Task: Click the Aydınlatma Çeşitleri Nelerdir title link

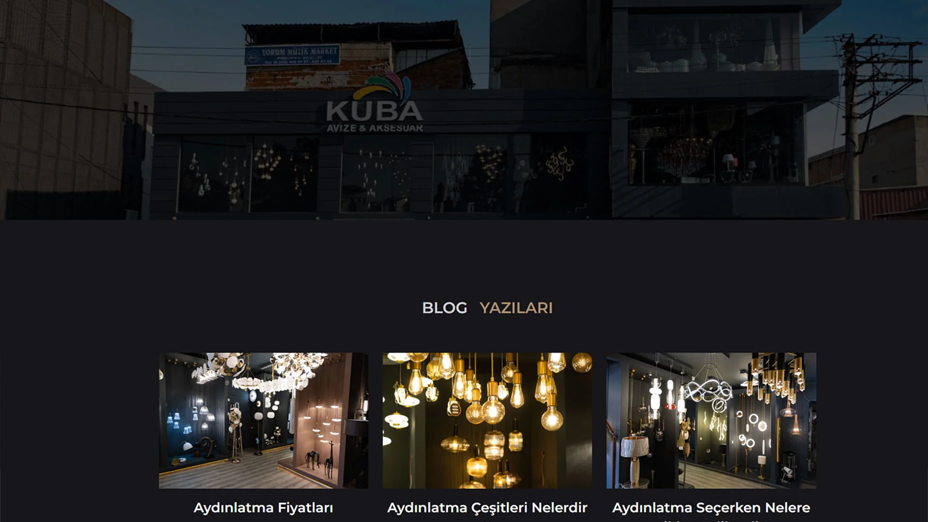Action: [487, 508]
